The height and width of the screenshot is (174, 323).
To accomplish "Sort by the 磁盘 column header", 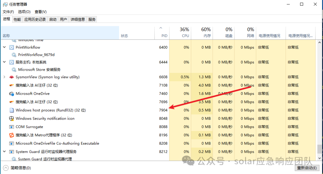I will [223, 33].
